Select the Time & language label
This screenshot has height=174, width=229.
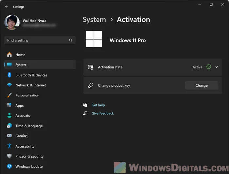click(29, 126)
